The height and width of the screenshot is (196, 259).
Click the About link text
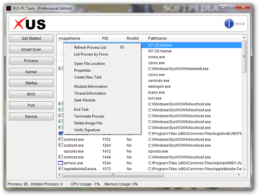(x=240, y=24)
